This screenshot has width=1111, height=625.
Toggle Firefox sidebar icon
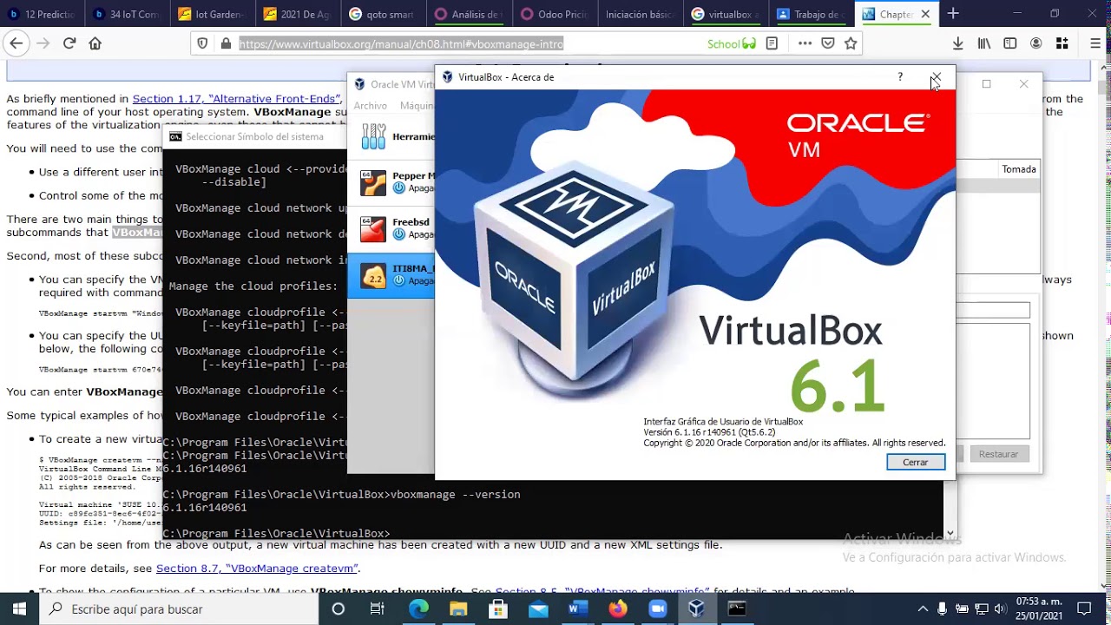click(x=1010, y=43)
